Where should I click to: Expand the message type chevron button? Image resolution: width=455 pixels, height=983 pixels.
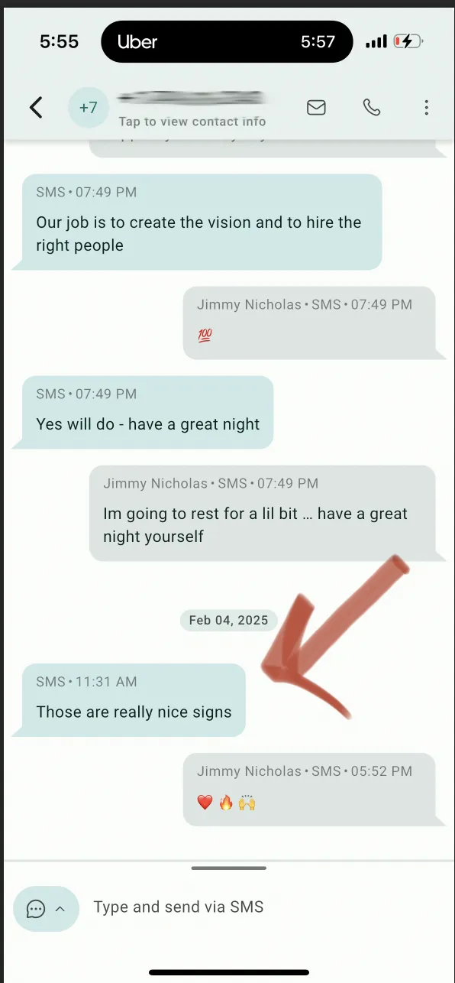point(60,909)
